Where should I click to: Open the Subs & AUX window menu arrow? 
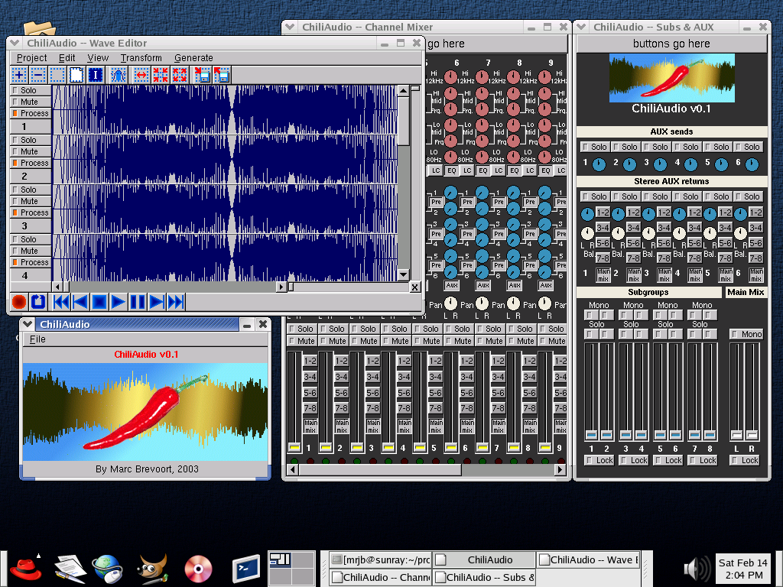pos(581,27)
